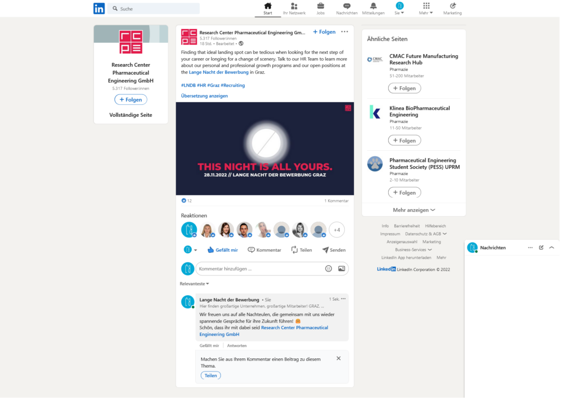Click the Kommentar hinzufügen field
This screenshot has width=563, height=400.
[260, 269]
